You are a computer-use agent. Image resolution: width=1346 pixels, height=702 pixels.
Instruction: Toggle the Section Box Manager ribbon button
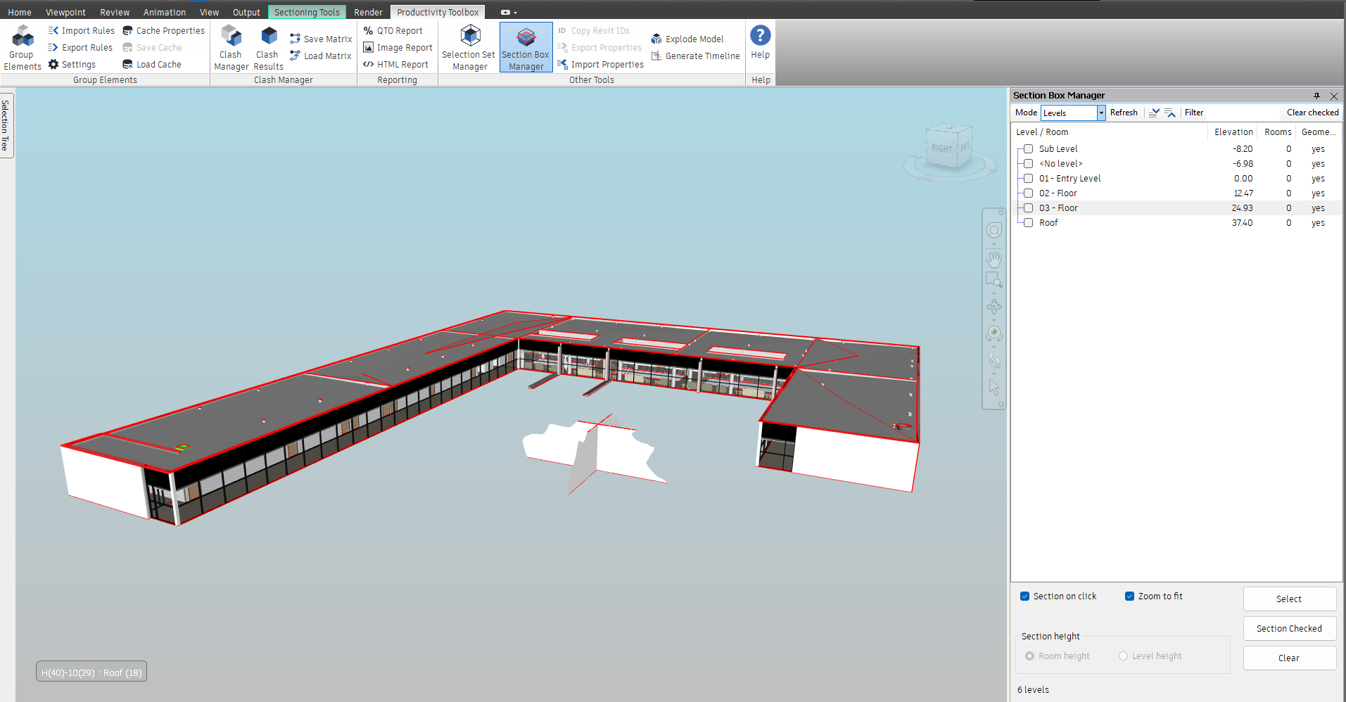[526, 47]
